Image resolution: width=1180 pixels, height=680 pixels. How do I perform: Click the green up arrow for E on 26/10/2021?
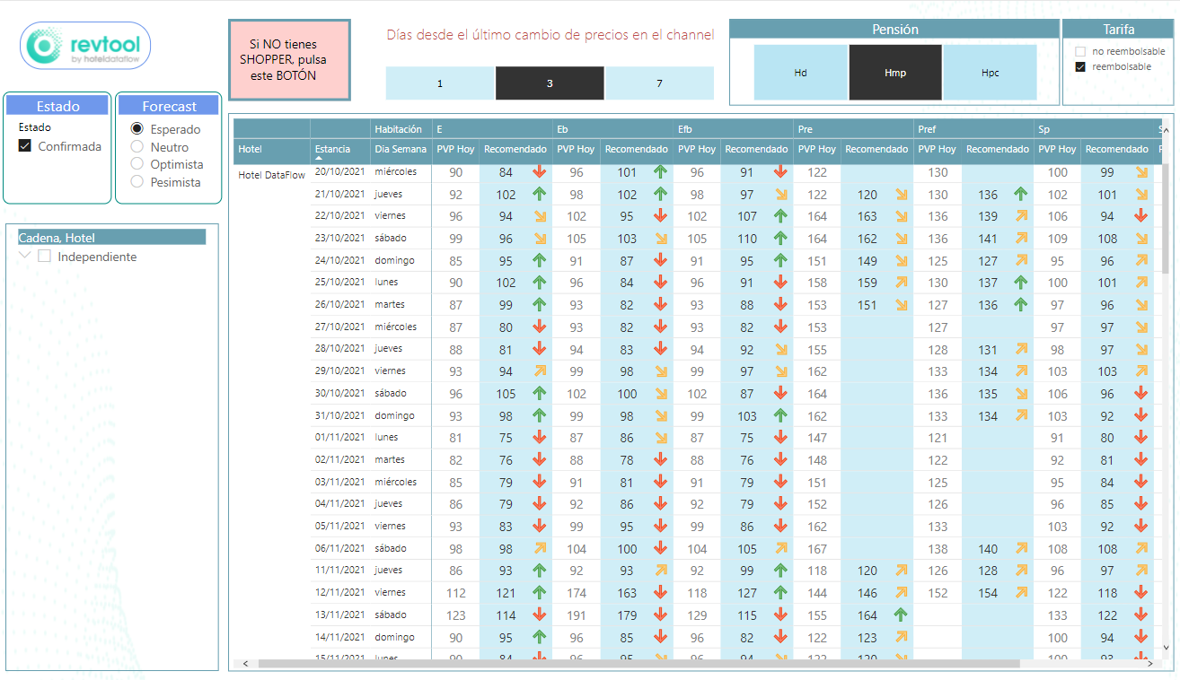coord(540,305)
